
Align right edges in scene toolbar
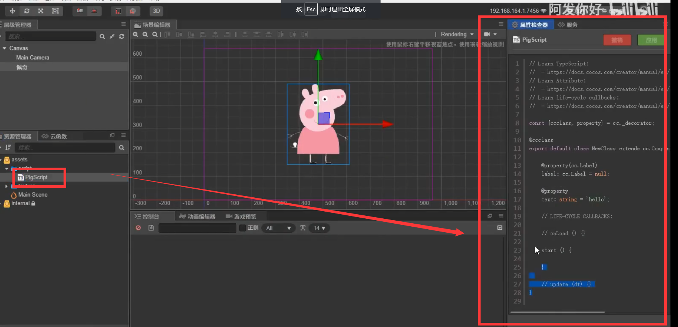point(227,34)
